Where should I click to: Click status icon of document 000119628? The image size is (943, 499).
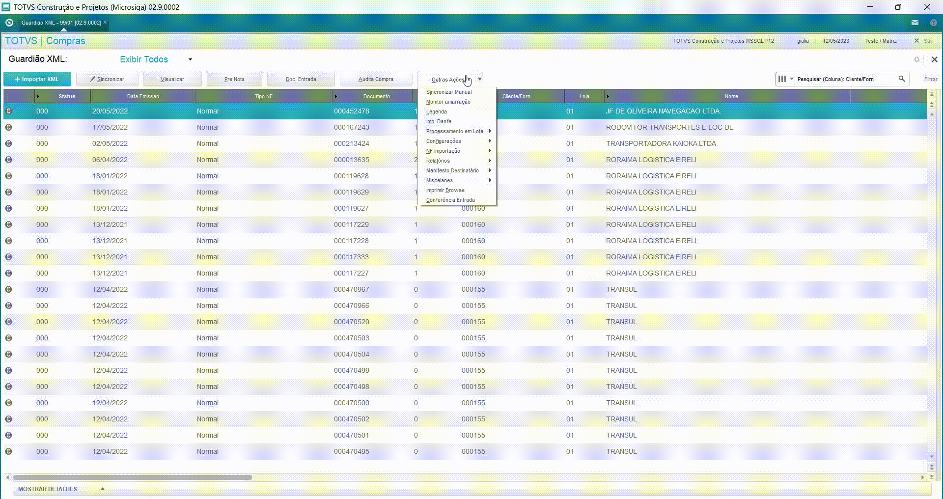click(8, 176)
